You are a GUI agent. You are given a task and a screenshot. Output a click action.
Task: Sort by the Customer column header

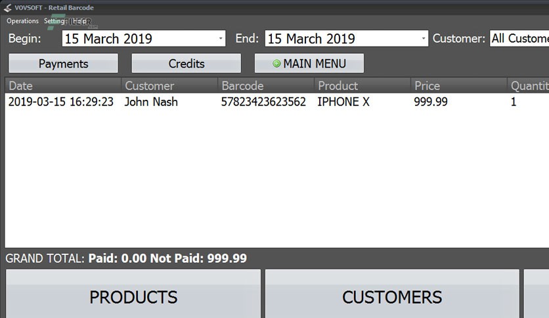tap(169, 85)
